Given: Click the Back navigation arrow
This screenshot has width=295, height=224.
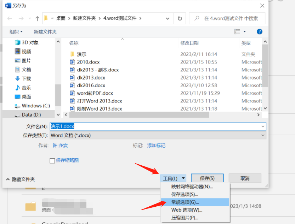Looking at the screenshot, I should (x=10, y=18).
